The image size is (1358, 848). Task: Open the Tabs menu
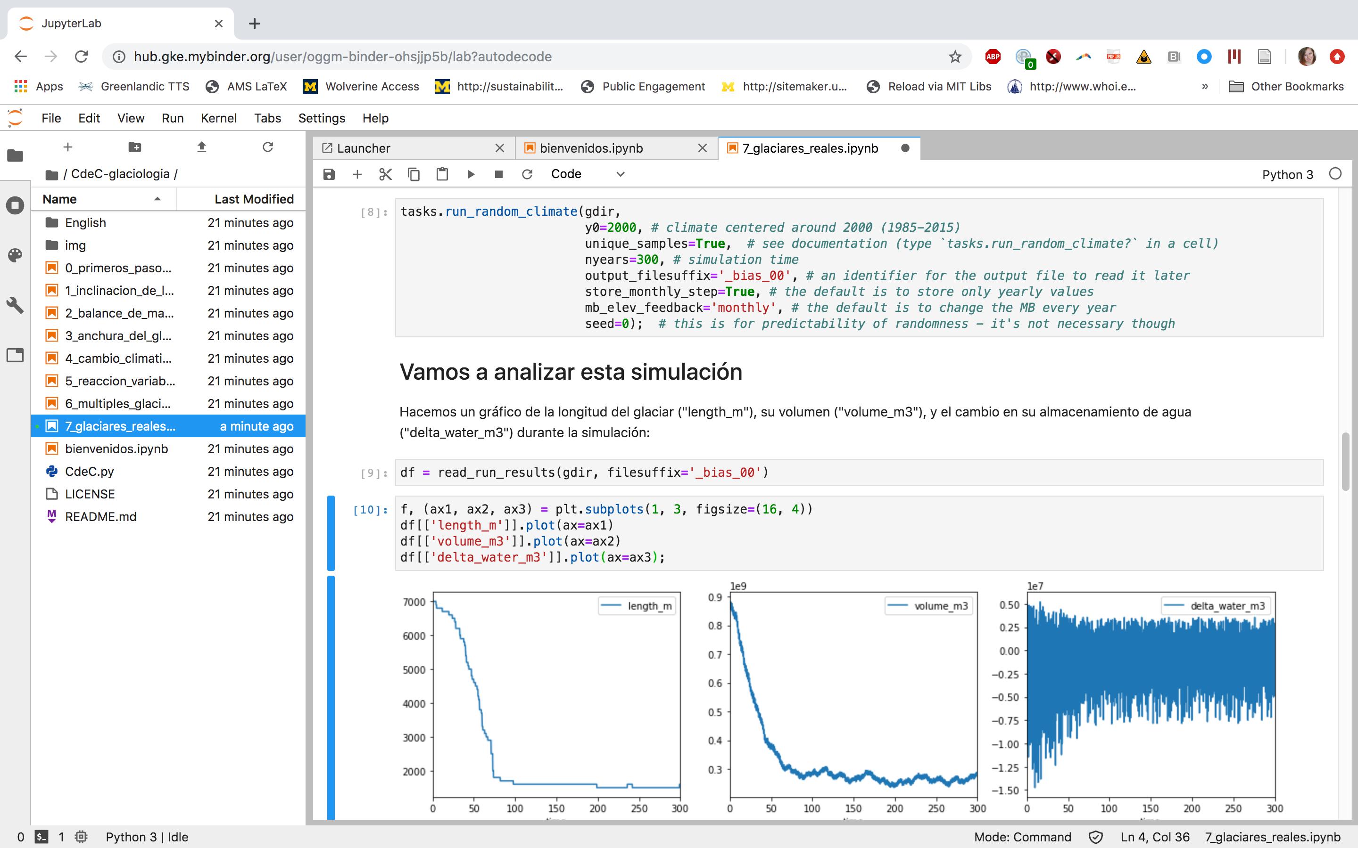(268, 118)
